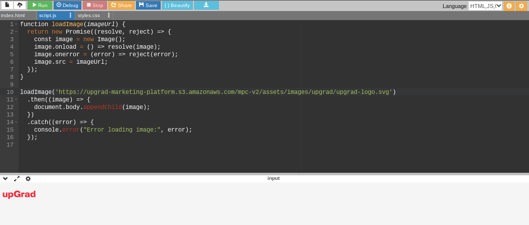Click the upGrad logo in the output
529x225 pixels.
pos(19,194)
